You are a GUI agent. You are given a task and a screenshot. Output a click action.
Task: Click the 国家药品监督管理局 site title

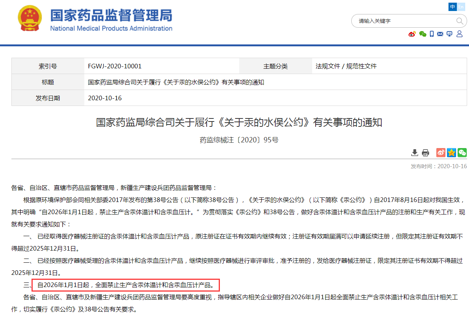click(111, 16)
